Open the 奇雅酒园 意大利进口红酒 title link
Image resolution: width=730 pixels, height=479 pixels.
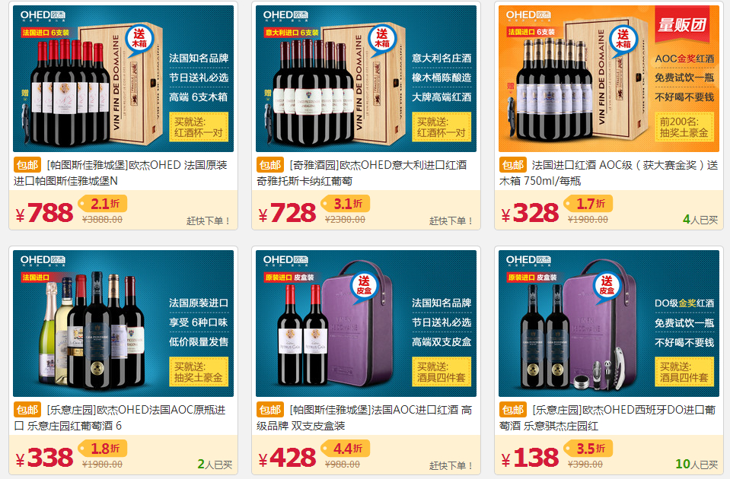pyautogui.click(x=362, y=173)
